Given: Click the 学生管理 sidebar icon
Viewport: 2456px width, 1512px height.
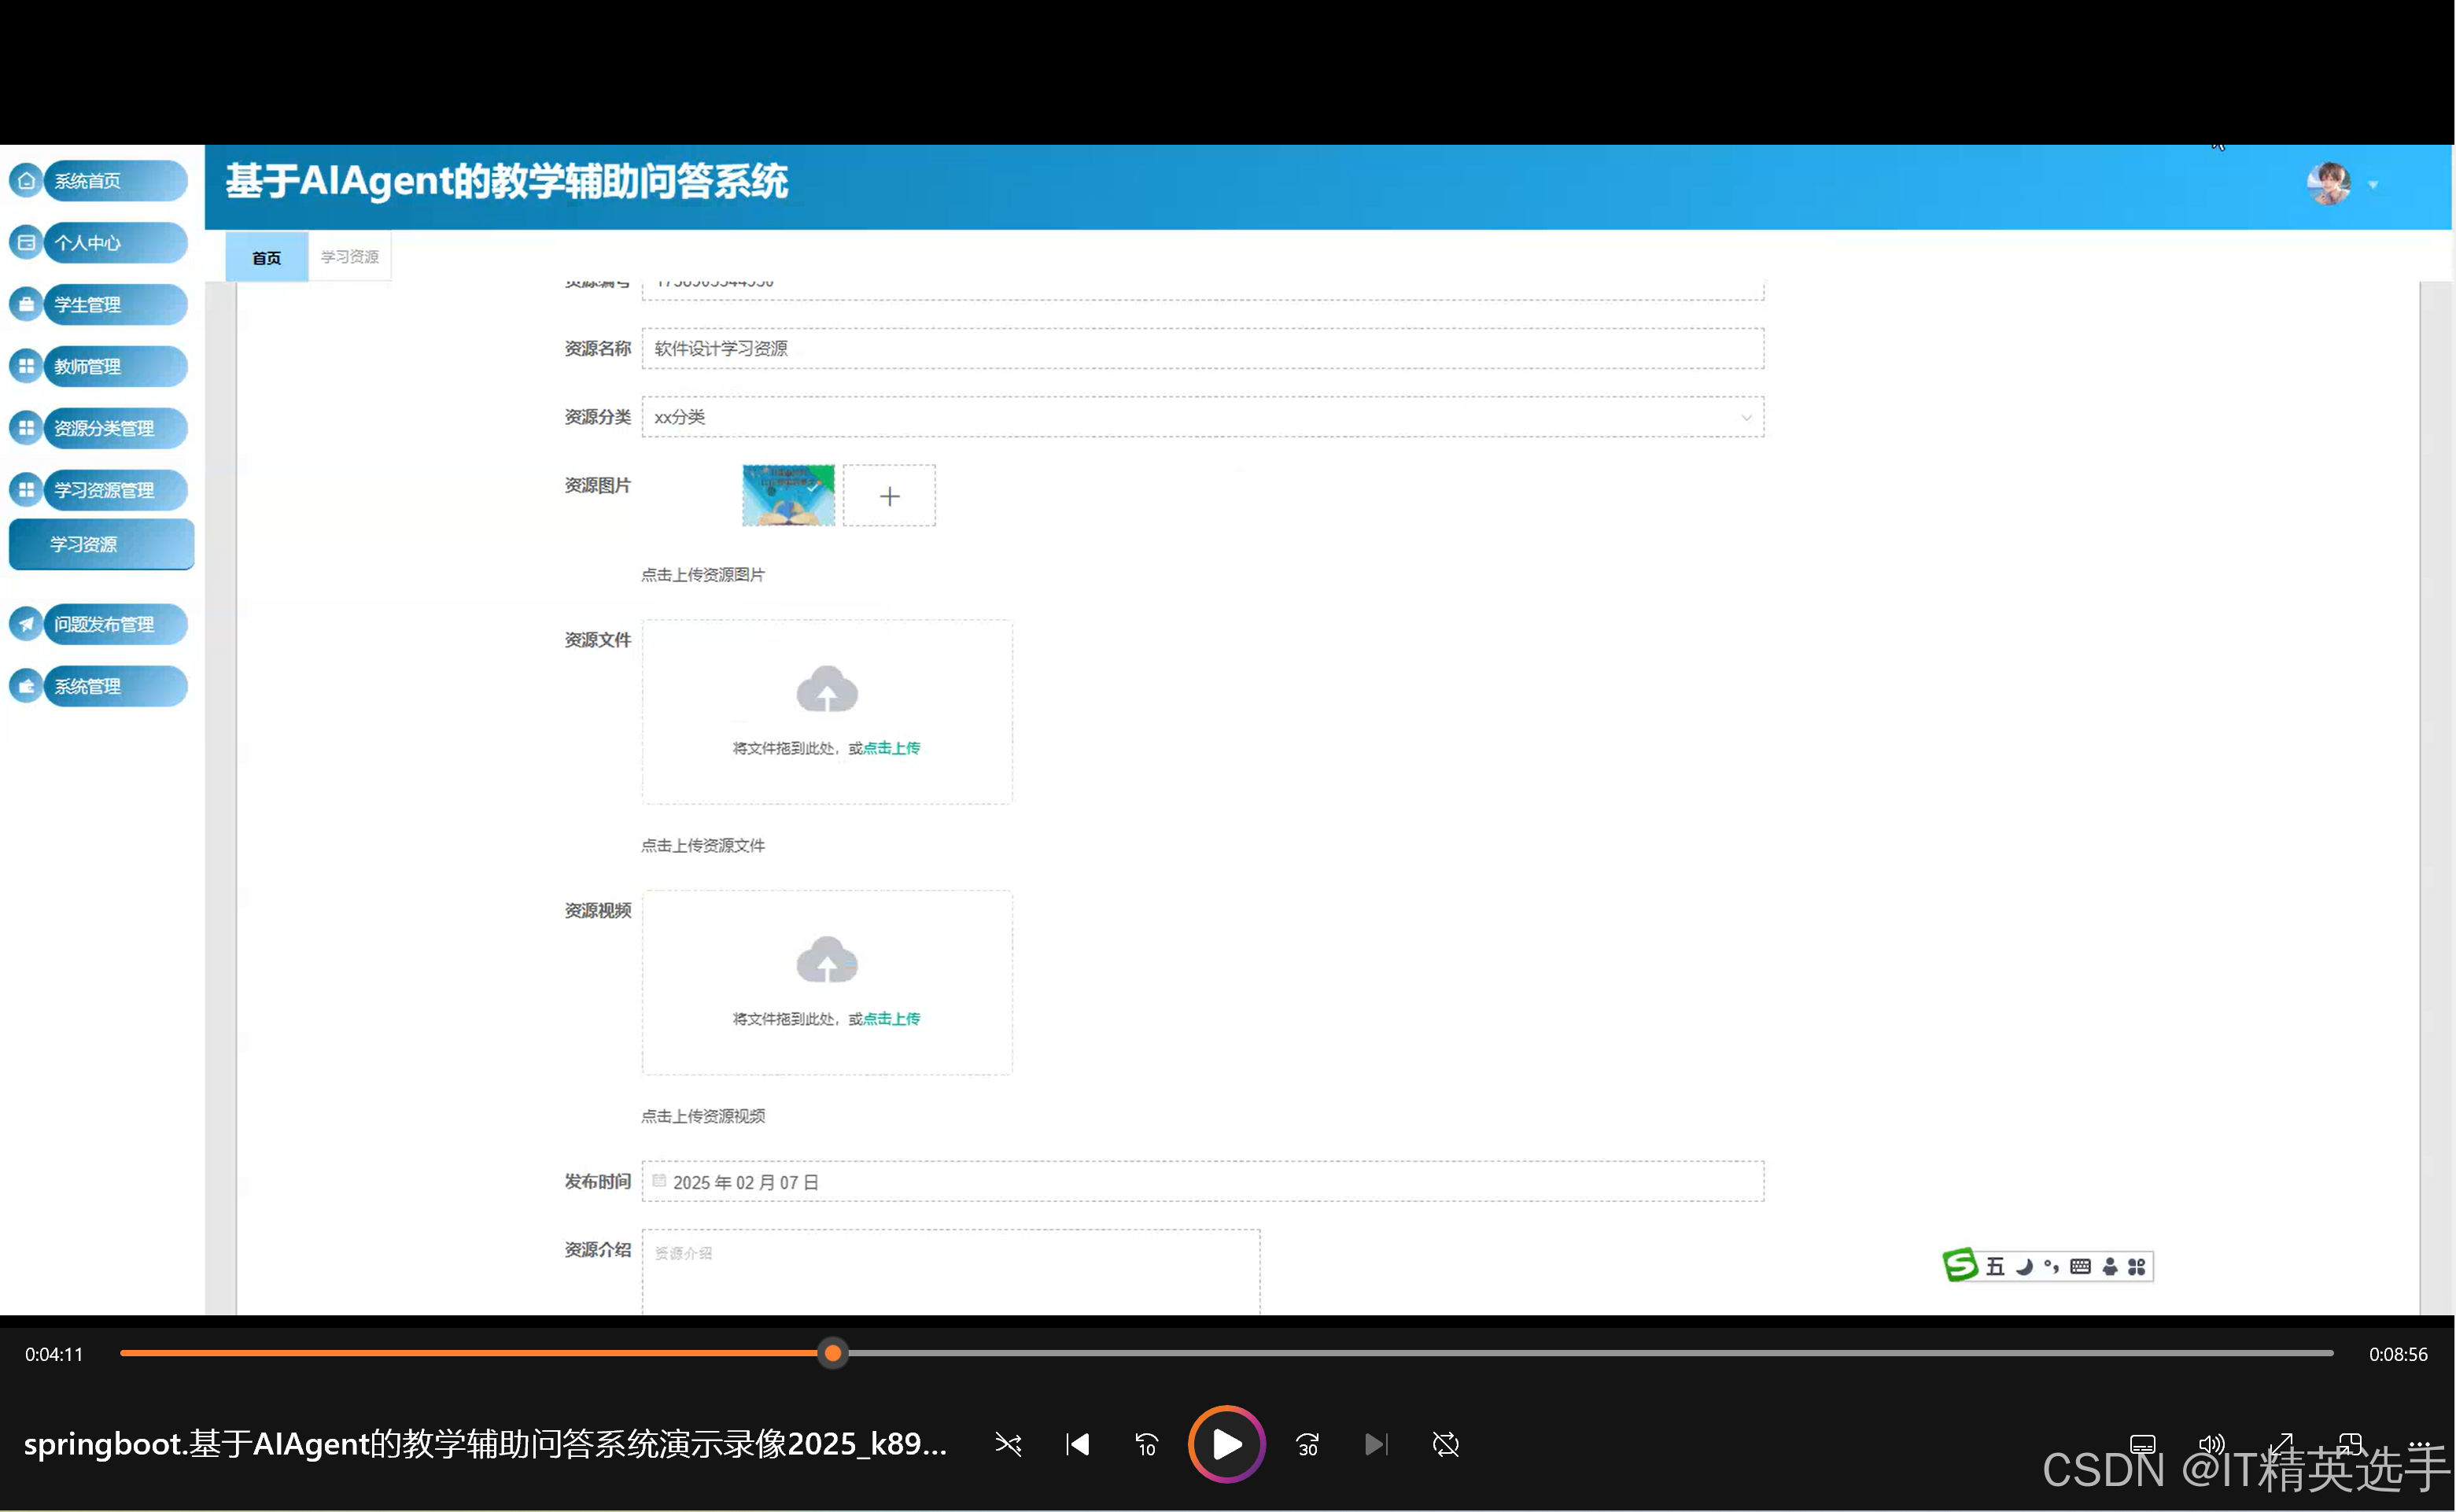Looking at the screenshot, I should coord(26,305).
